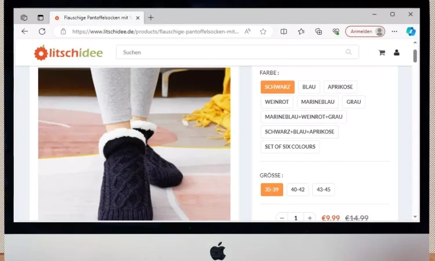Close the Flauschige Pantoffelsocken tab
Viewport: 435px width, 261px height.
tap(137, 18)
